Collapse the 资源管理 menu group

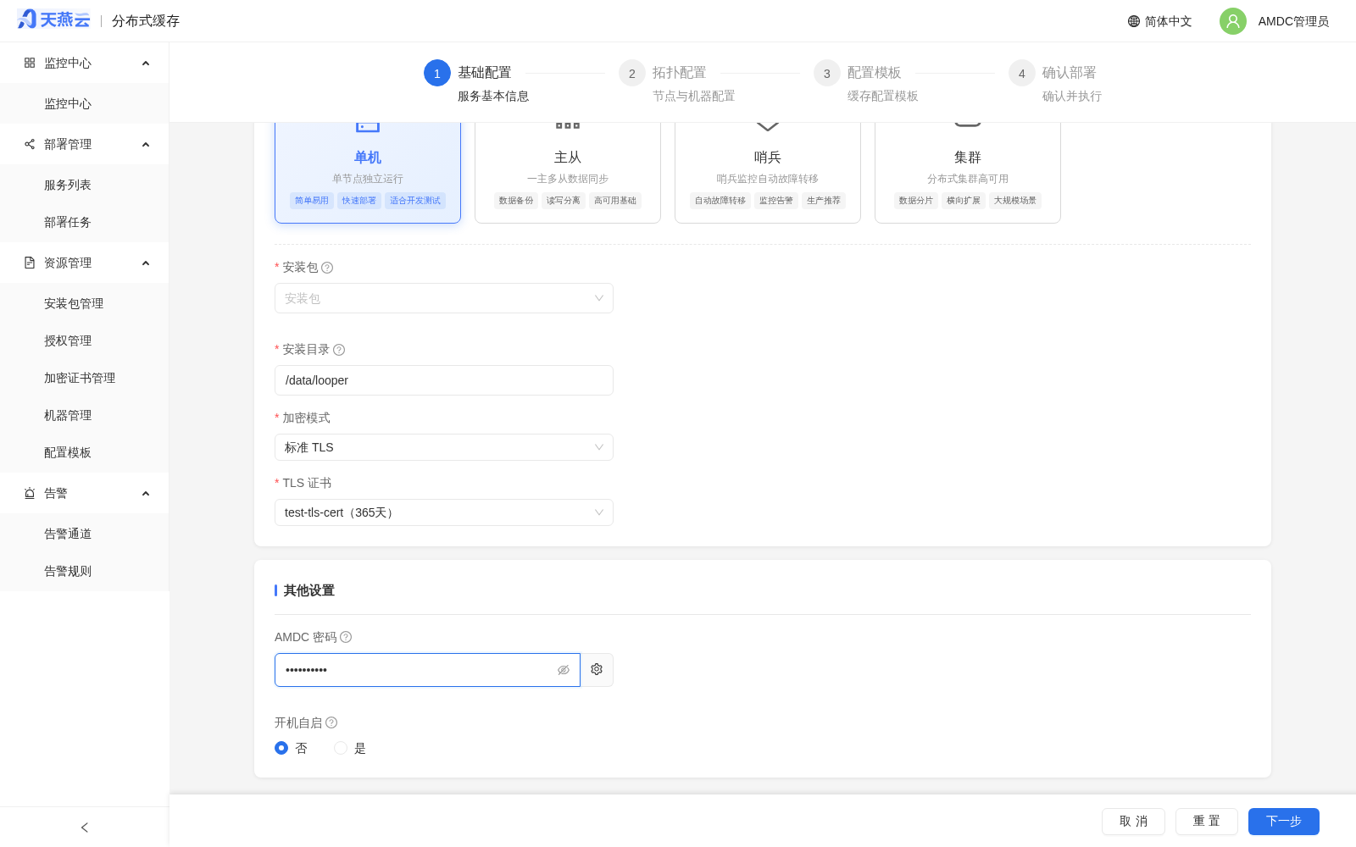pyautogui.click(x=146, y=263)
